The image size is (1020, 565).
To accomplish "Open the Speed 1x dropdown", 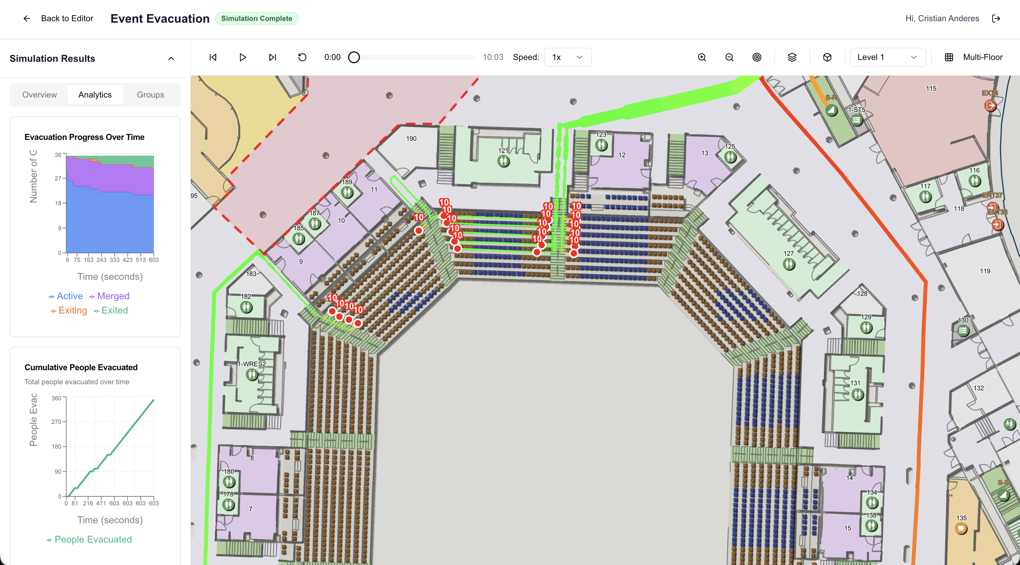I will [568, 57].
